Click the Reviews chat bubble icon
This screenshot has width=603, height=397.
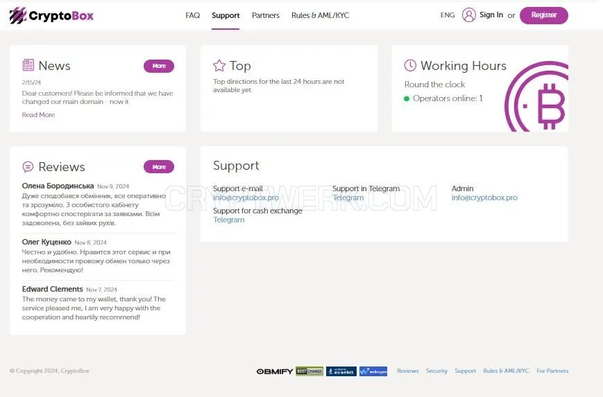28,167
